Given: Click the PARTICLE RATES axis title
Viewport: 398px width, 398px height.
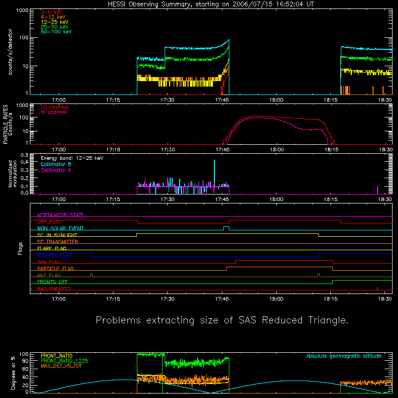Looking at the screenshot, I should [x=5, y=124].
